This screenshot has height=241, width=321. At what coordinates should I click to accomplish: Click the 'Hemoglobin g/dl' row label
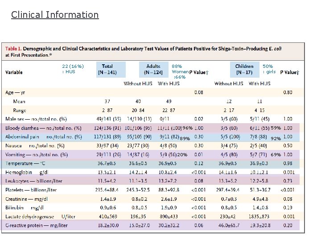(27, 172)
